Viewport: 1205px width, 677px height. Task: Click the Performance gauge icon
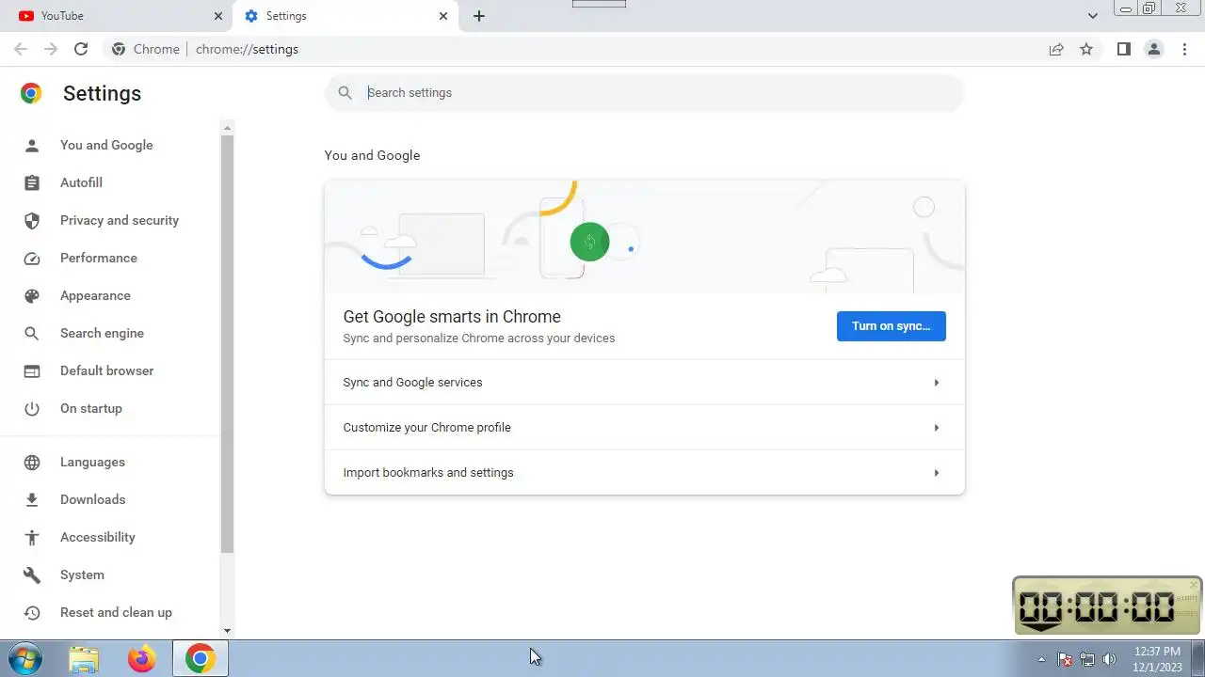click(32, 258)
